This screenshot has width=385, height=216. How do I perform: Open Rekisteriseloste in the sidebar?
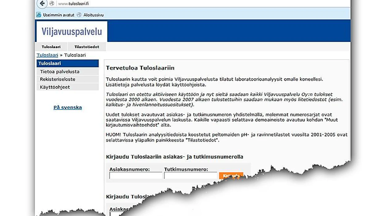(x=68, y=79)
